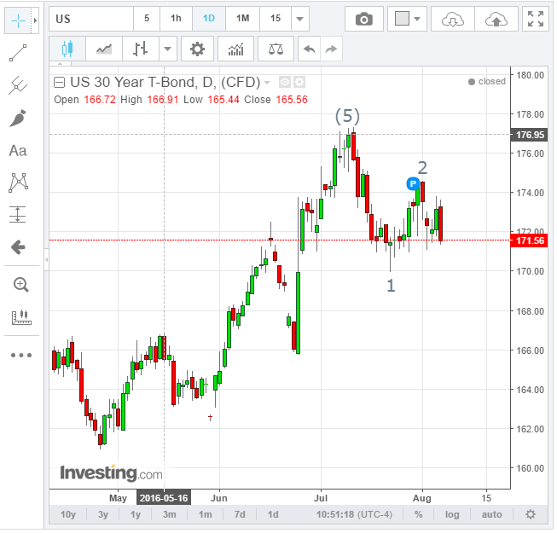Select the long/short position measurement tool
The height and width of the screenshot is (533, 557).
click(x=18, y=214)
